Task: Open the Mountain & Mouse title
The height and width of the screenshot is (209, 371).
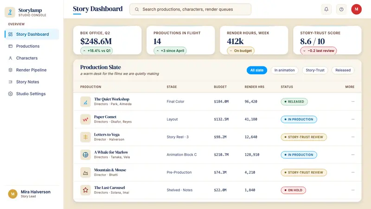Action: (x=110, y=170)
